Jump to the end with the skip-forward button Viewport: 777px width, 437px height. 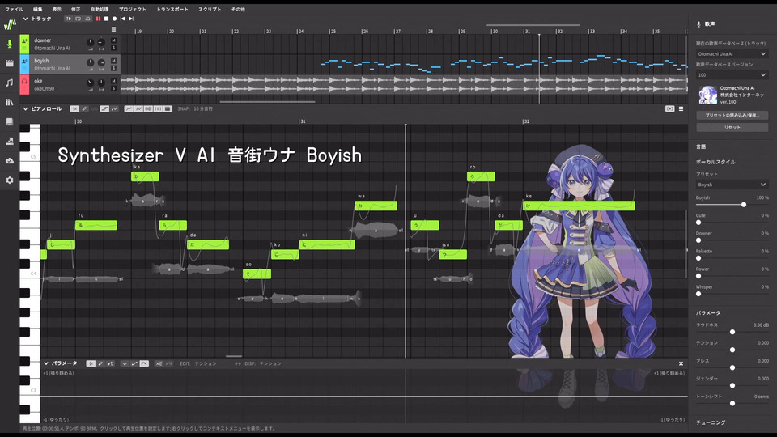click(131, 19)
